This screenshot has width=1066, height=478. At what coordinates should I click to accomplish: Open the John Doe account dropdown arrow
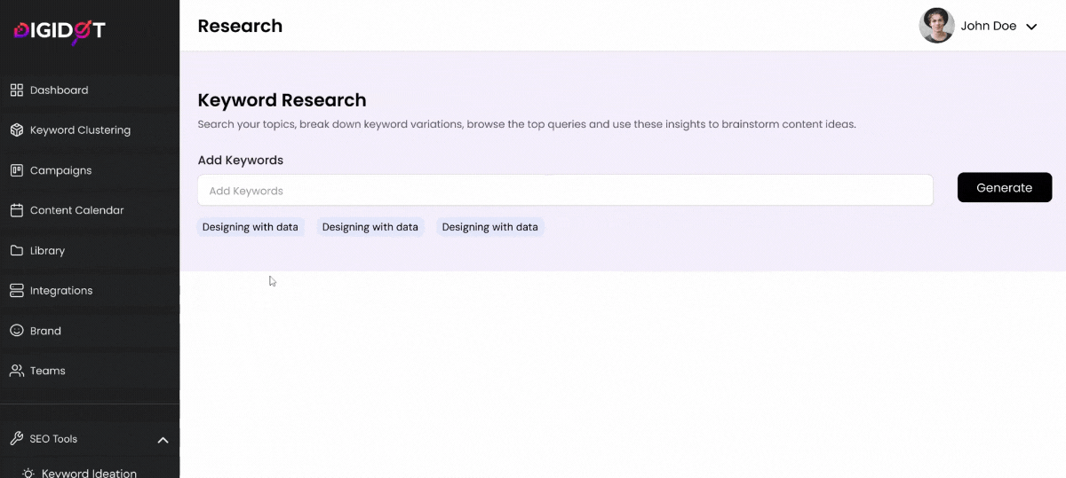[1031, 27]
